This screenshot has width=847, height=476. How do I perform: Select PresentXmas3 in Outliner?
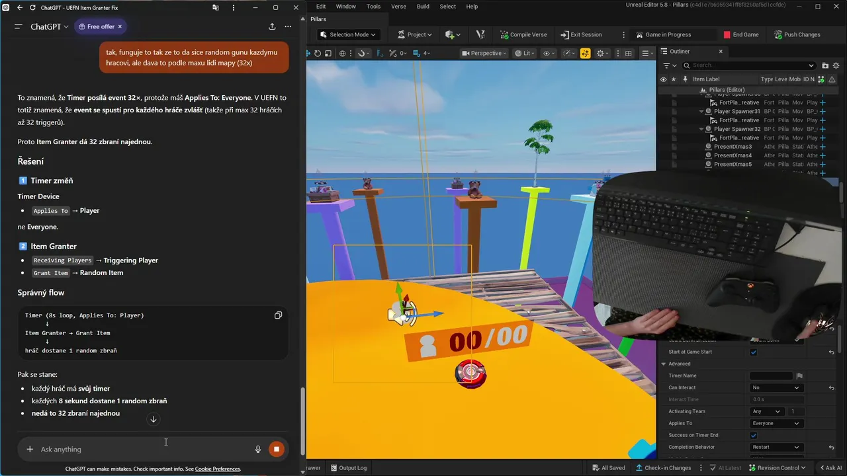[x=733, y=147]
